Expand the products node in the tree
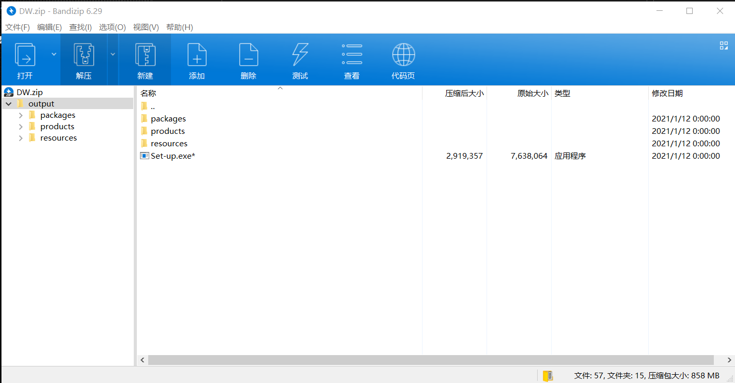 (x=21, y=127)
